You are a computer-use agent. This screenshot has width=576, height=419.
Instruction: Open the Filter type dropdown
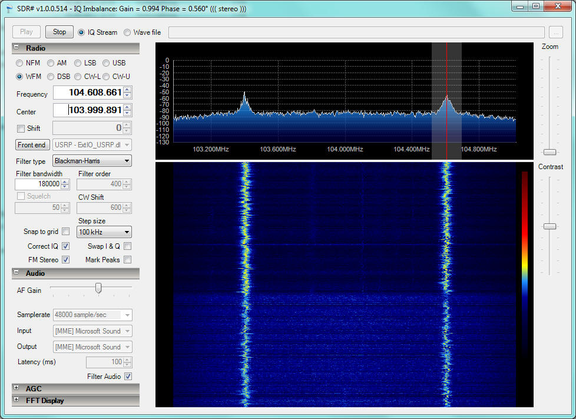(92, 161)
